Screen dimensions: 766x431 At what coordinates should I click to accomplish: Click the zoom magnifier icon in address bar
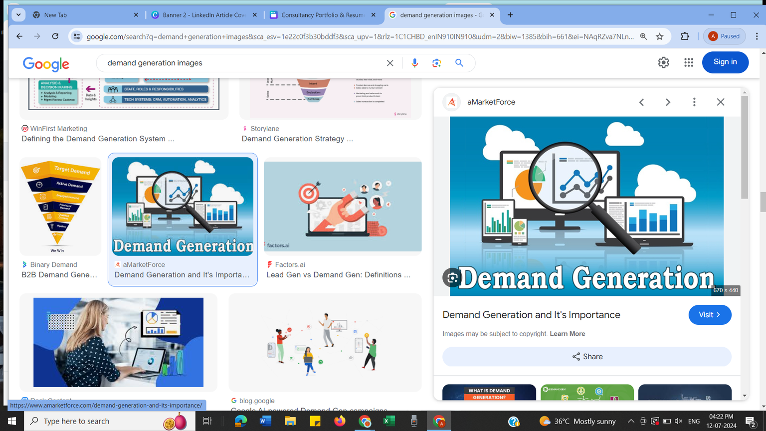click(644, 36)
